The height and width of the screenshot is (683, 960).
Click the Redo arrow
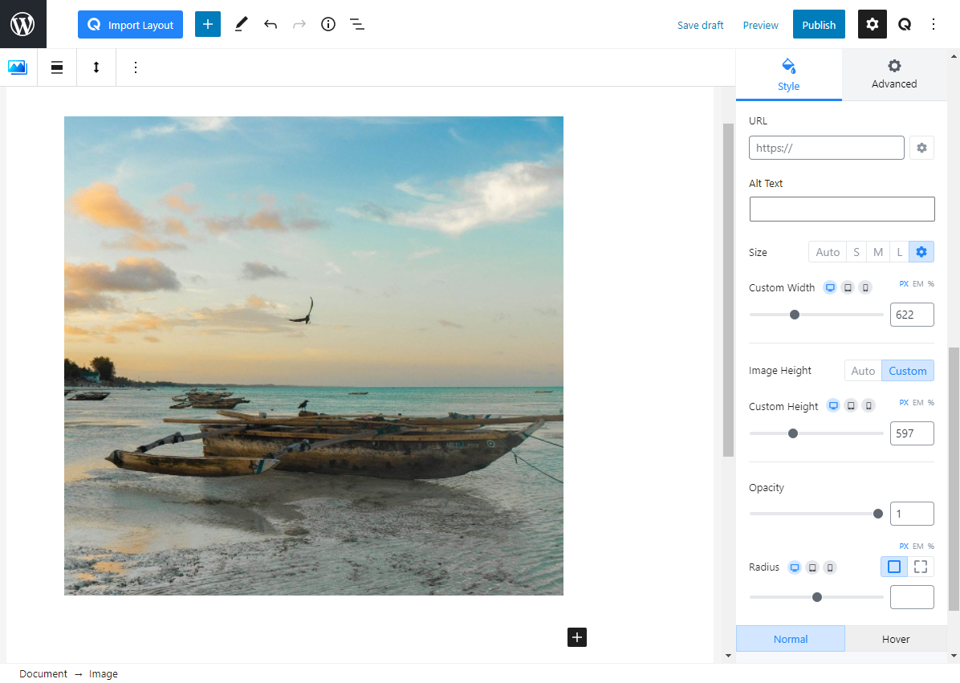(299, 25)
